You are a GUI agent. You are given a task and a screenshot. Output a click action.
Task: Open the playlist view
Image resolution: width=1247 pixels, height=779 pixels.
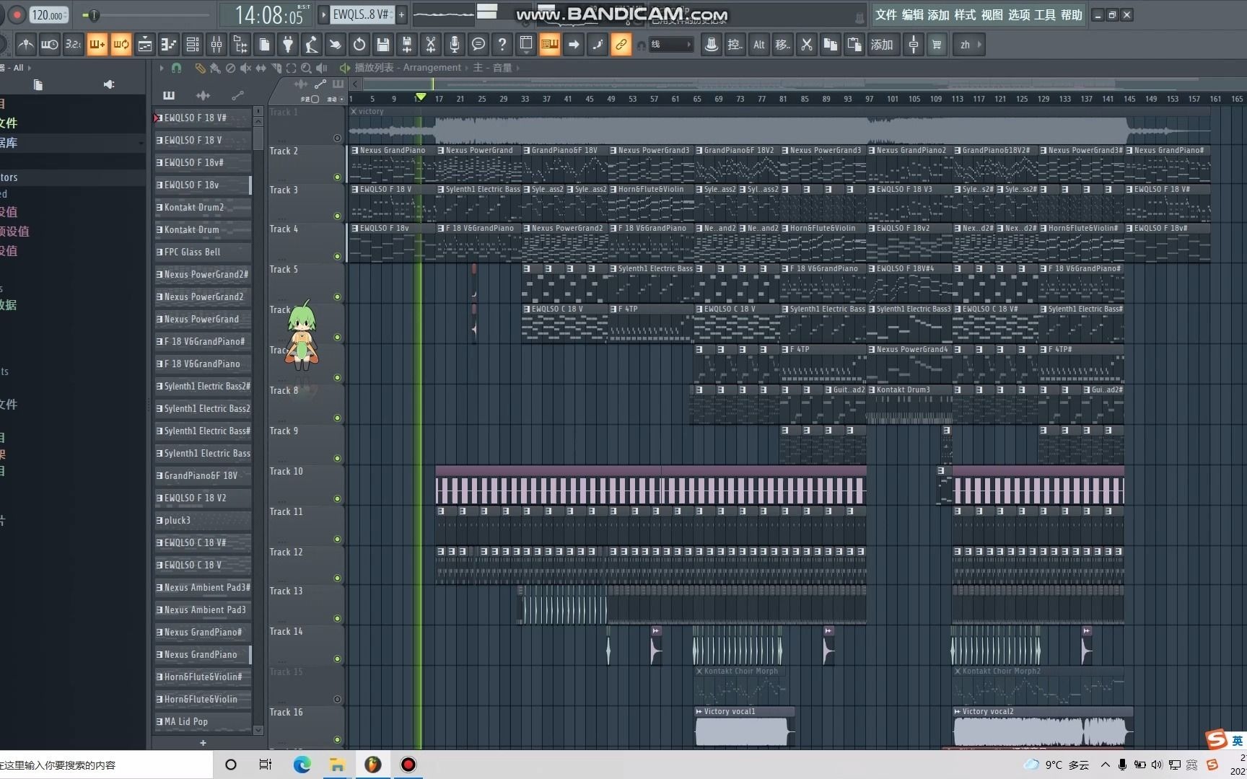pos(145,45)
